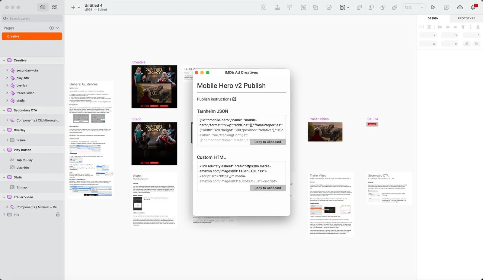Click the align right edges icon
The height and width of the screenshot is (280, 483).
pos(455,27)
